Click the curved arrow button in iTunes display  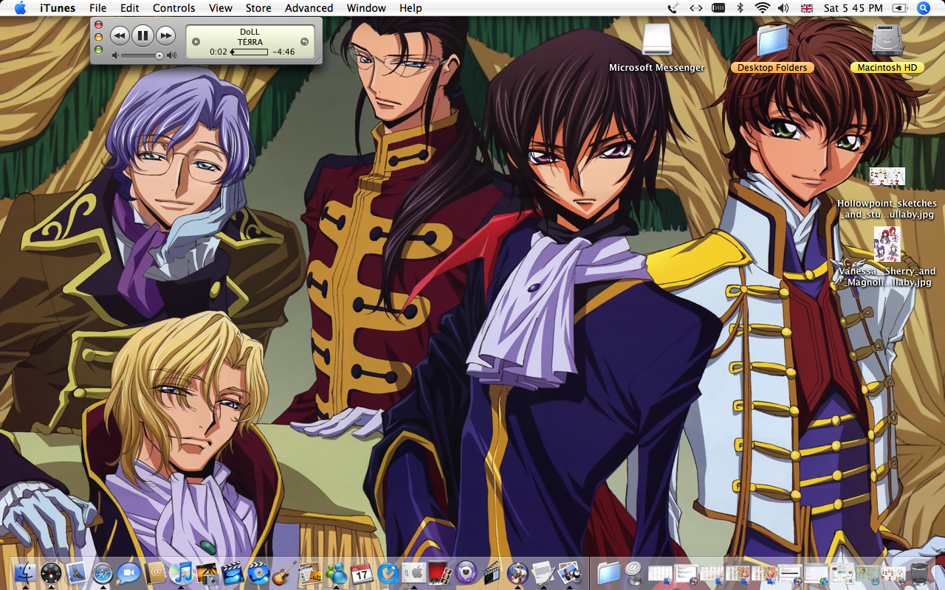click(304, 42)
